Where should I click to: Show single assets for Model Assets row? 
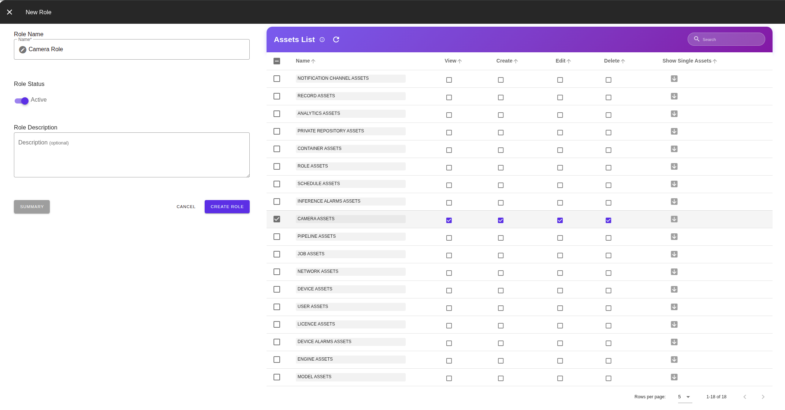tap(674, 377)
